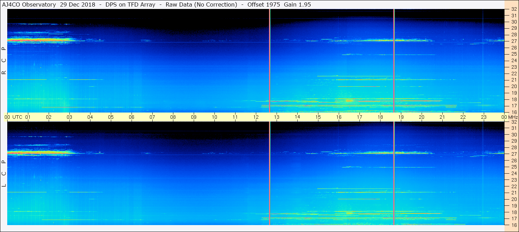This screenshot has height=232, width=519.
Task: Click the 27 MHz label in RCP panel
Action: pyautogui.click(x=514, y=41)
